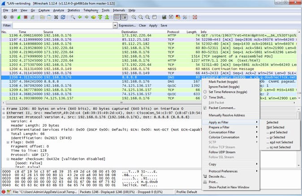Toggle Mark Packet in context menu
Image resolution: width=302 pixels, height=196 pixels.
[x=223, y=82]
